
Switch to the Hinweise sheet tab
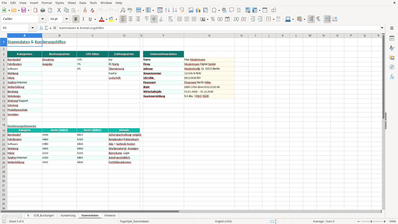[110, 215]
